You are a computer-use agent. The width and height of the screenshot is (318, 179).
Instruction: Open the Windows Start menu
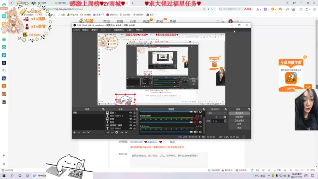(4, 175)
